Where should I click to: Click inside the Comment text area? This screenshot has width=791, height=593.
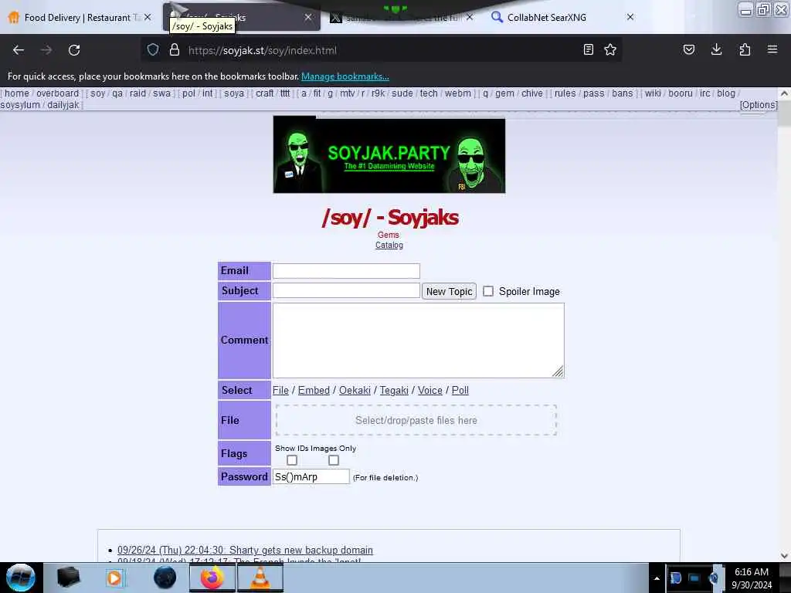[418, 340]
